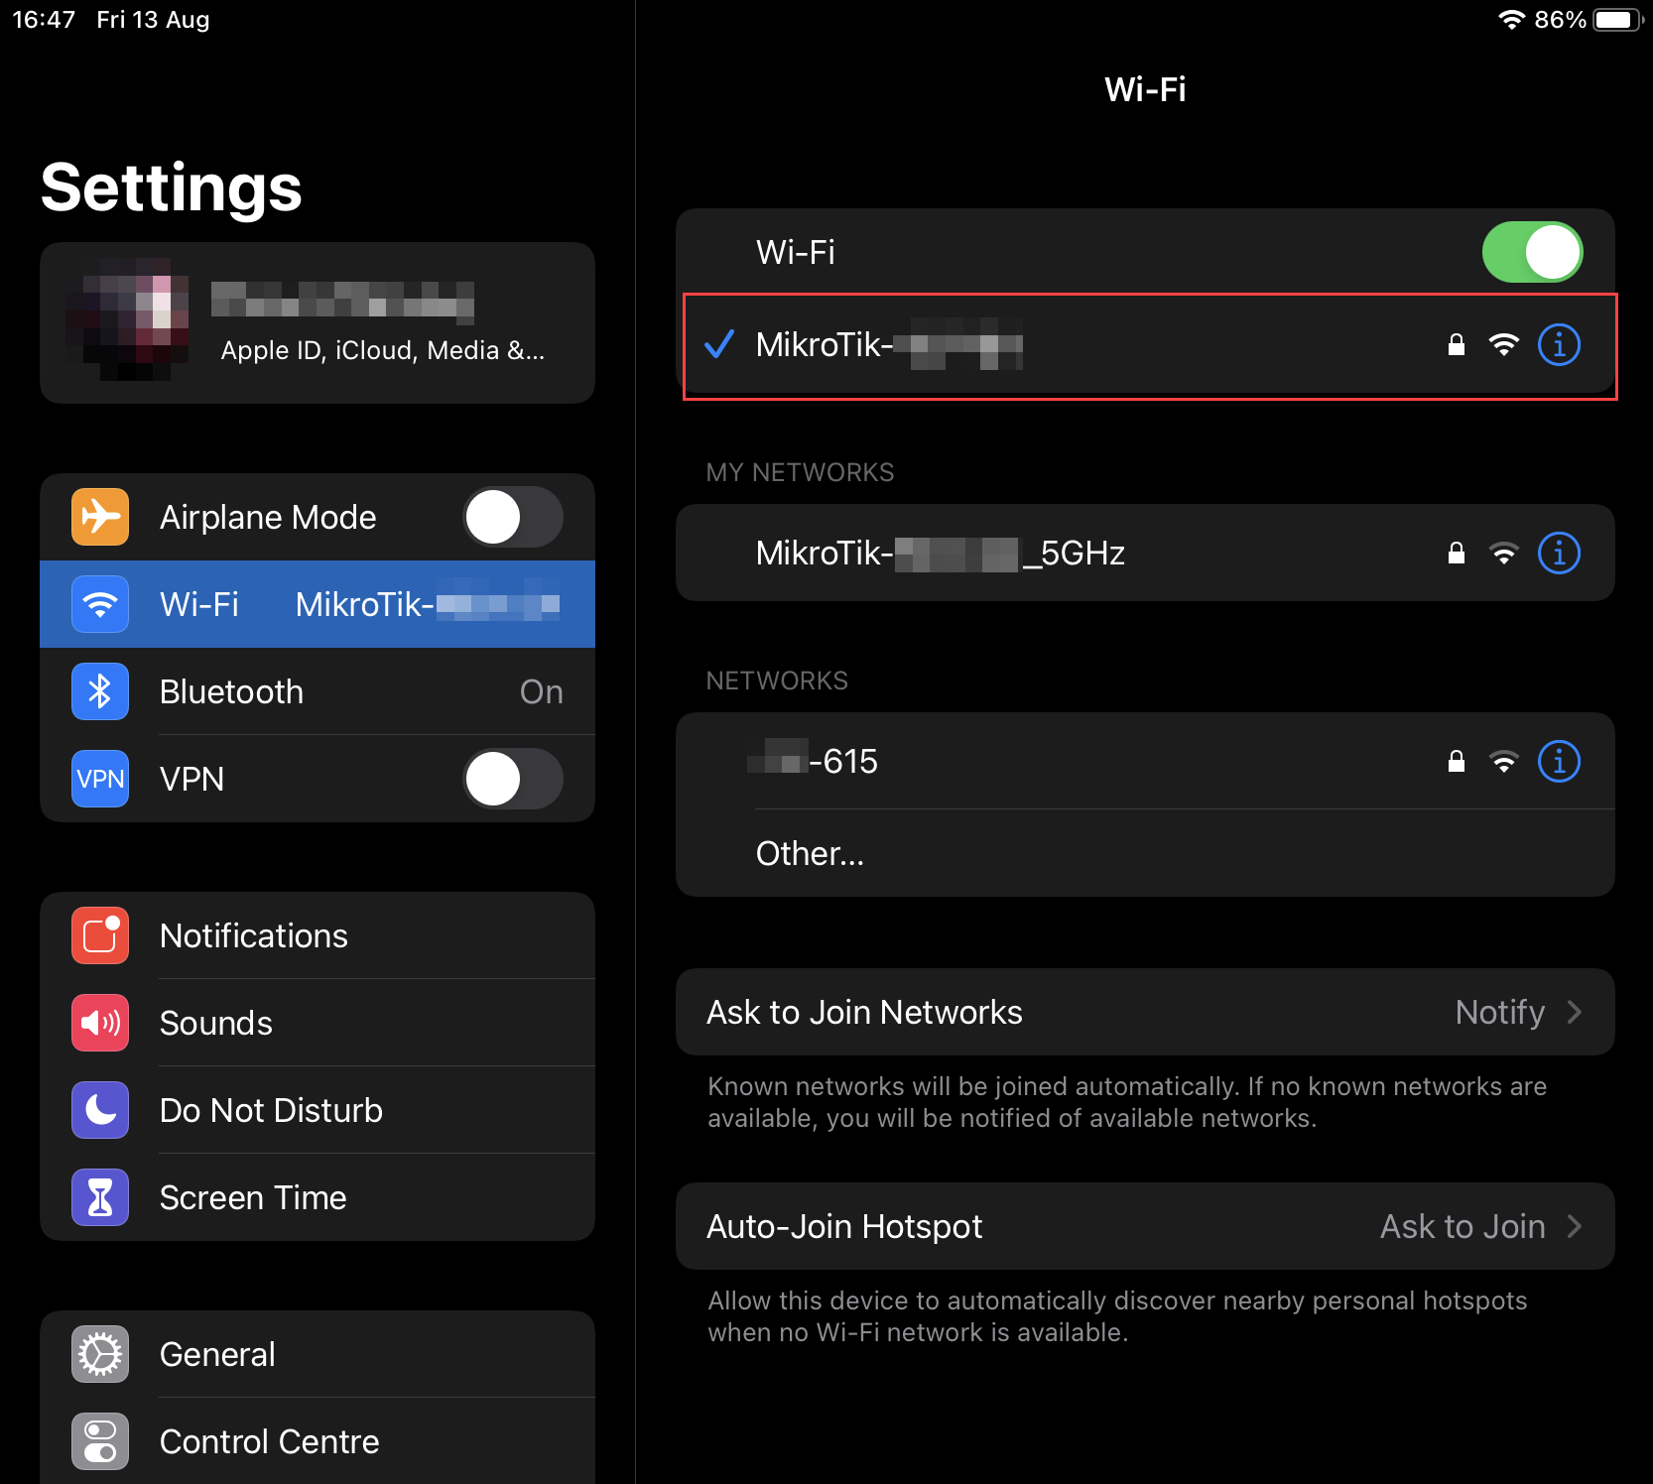
Task: Open Do Not Disturb settings
Action: click(318, 1110)
